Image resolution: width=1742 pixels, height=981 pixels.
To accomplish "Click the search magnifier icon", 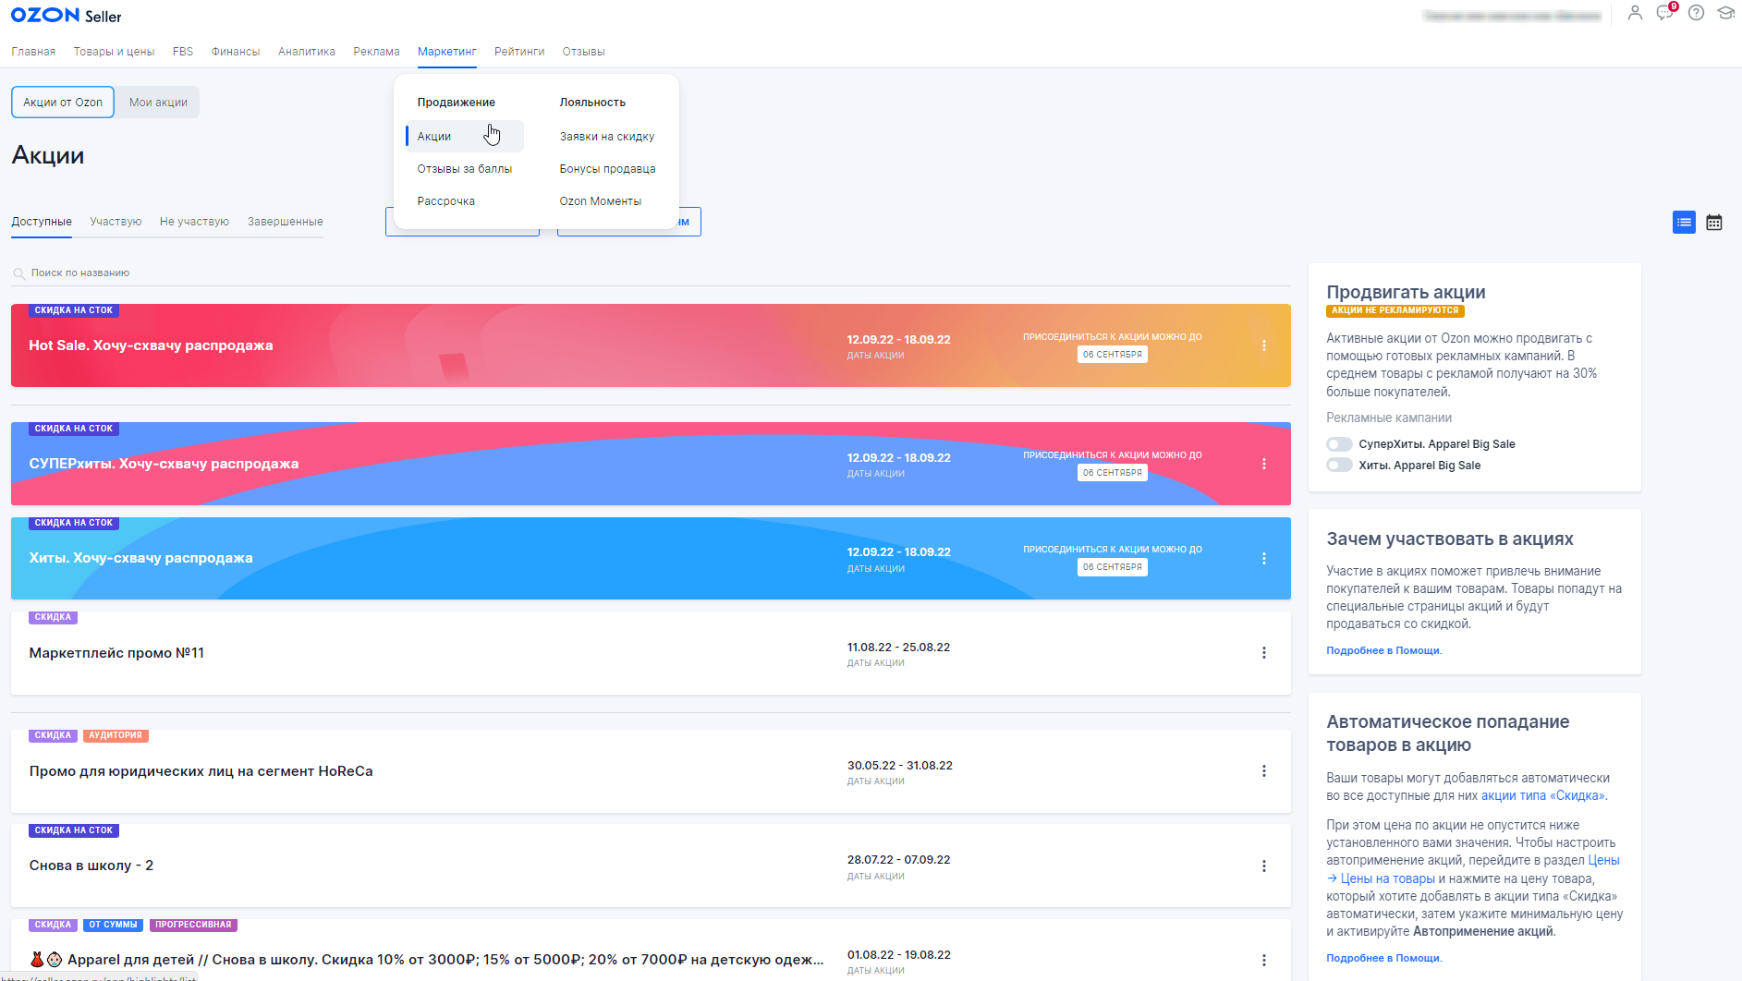I will pyautogui.click(x=18, y=273).
